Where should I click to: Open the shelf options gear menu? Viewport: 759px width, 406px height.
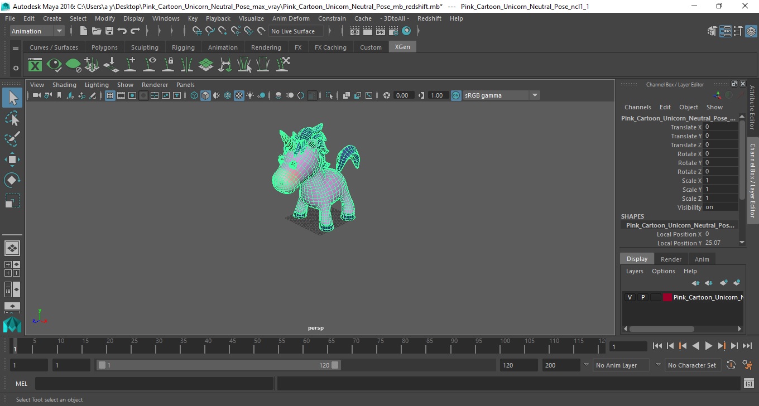pos(16,68)
